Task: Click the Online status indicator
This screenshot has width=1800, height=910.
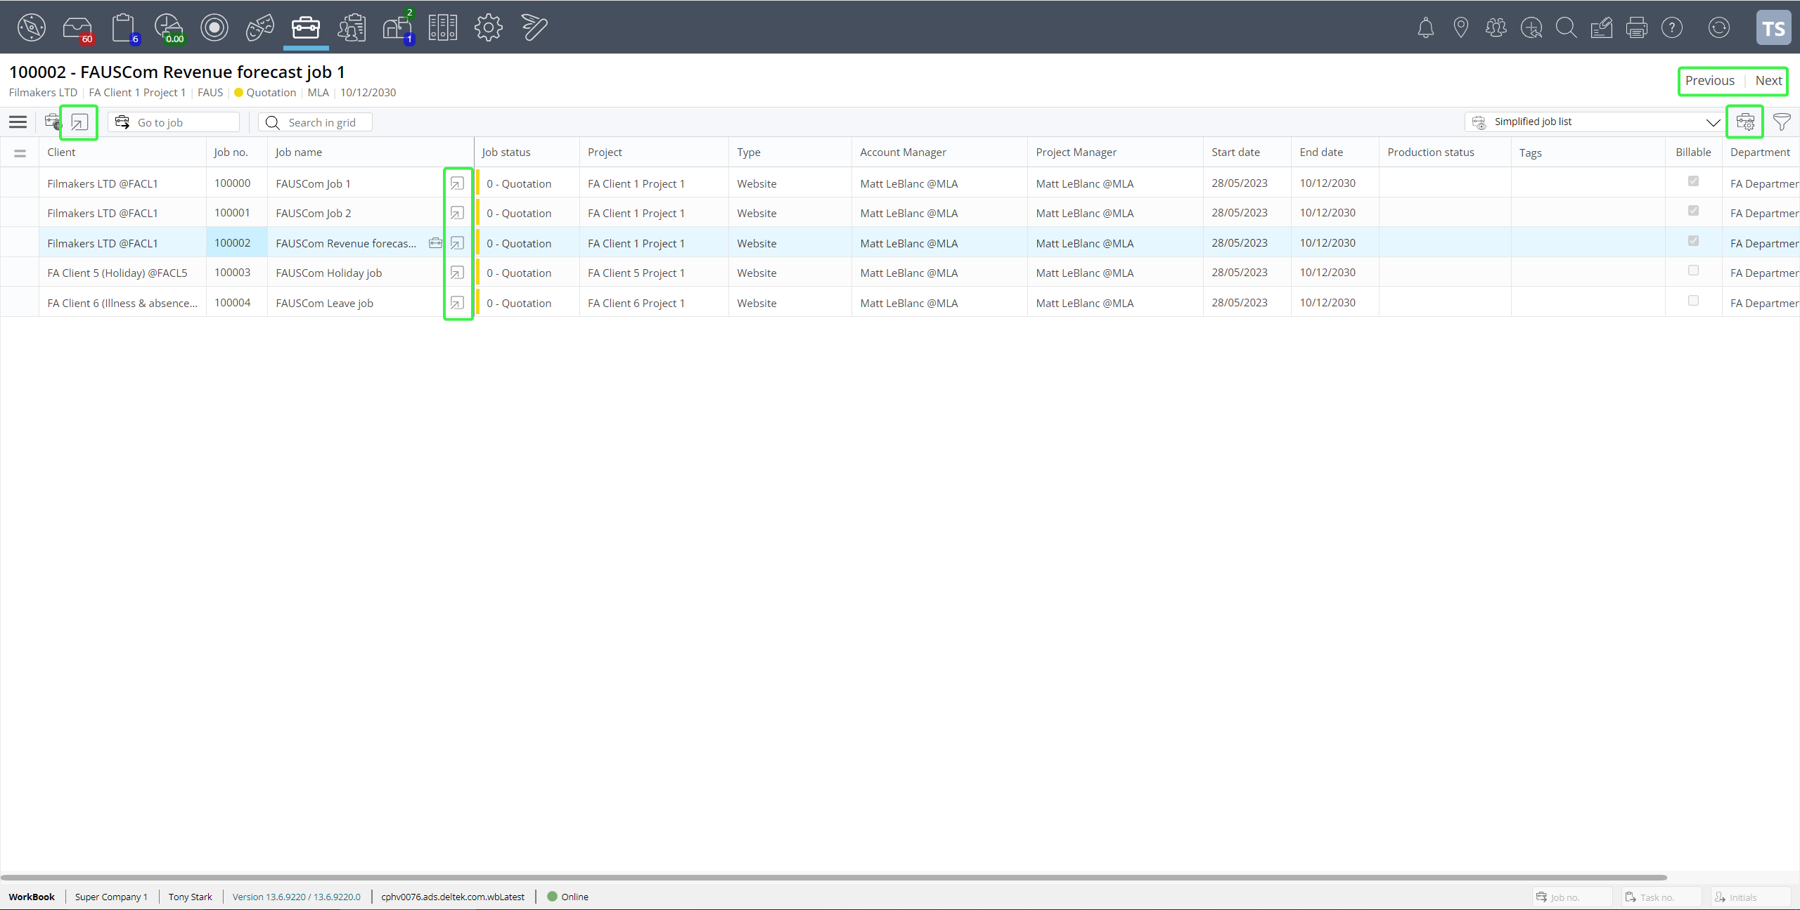Action: [567, 897]
